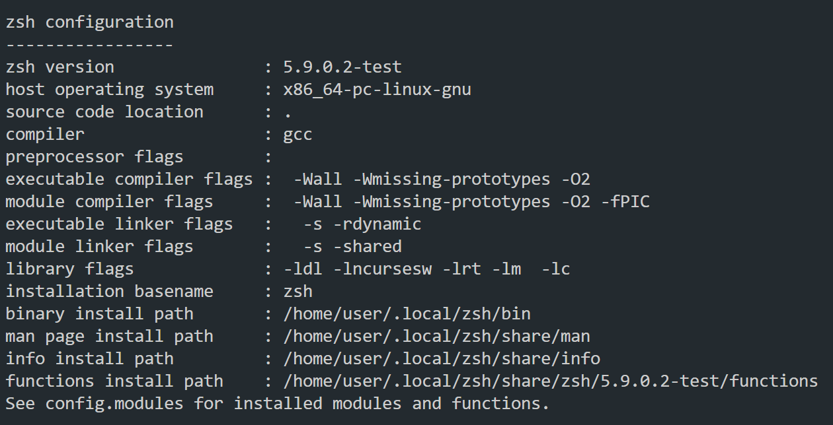Click the "preprocessor flags" label
The image size is (833, 425).
tap(95, 156)
